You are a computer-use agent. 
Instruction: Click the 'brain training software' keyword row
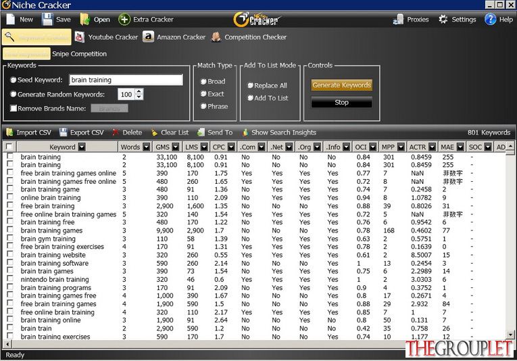pos(255,263)
